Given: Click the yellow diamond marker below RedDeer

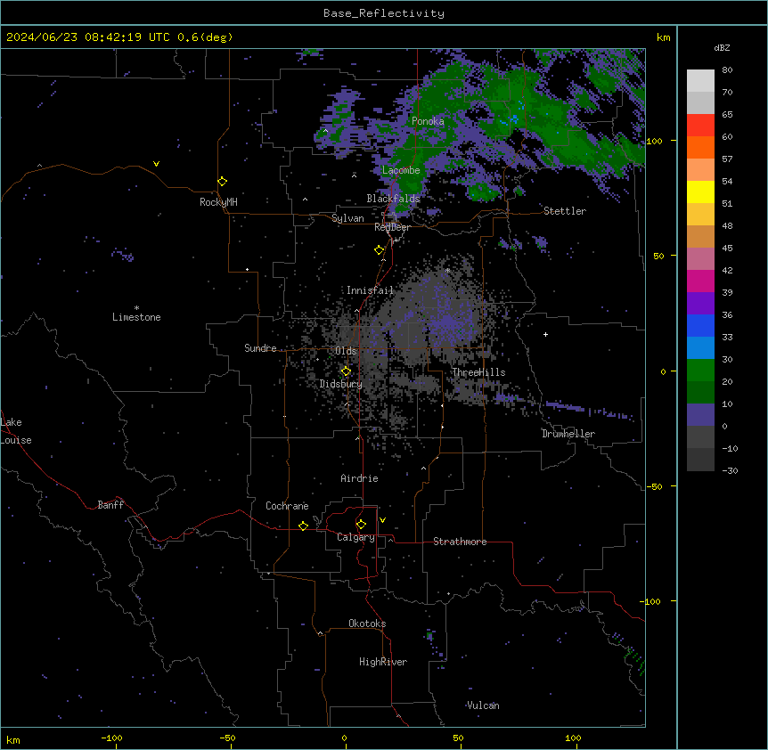Looking at the screenshot, I should (380, 250).
